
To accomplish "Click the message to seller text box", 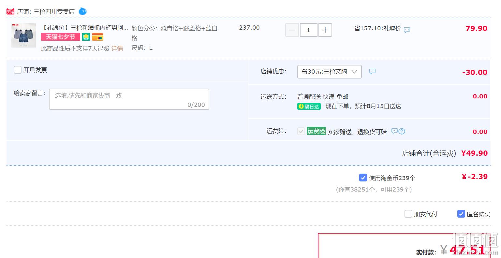I will click(129, 99).
